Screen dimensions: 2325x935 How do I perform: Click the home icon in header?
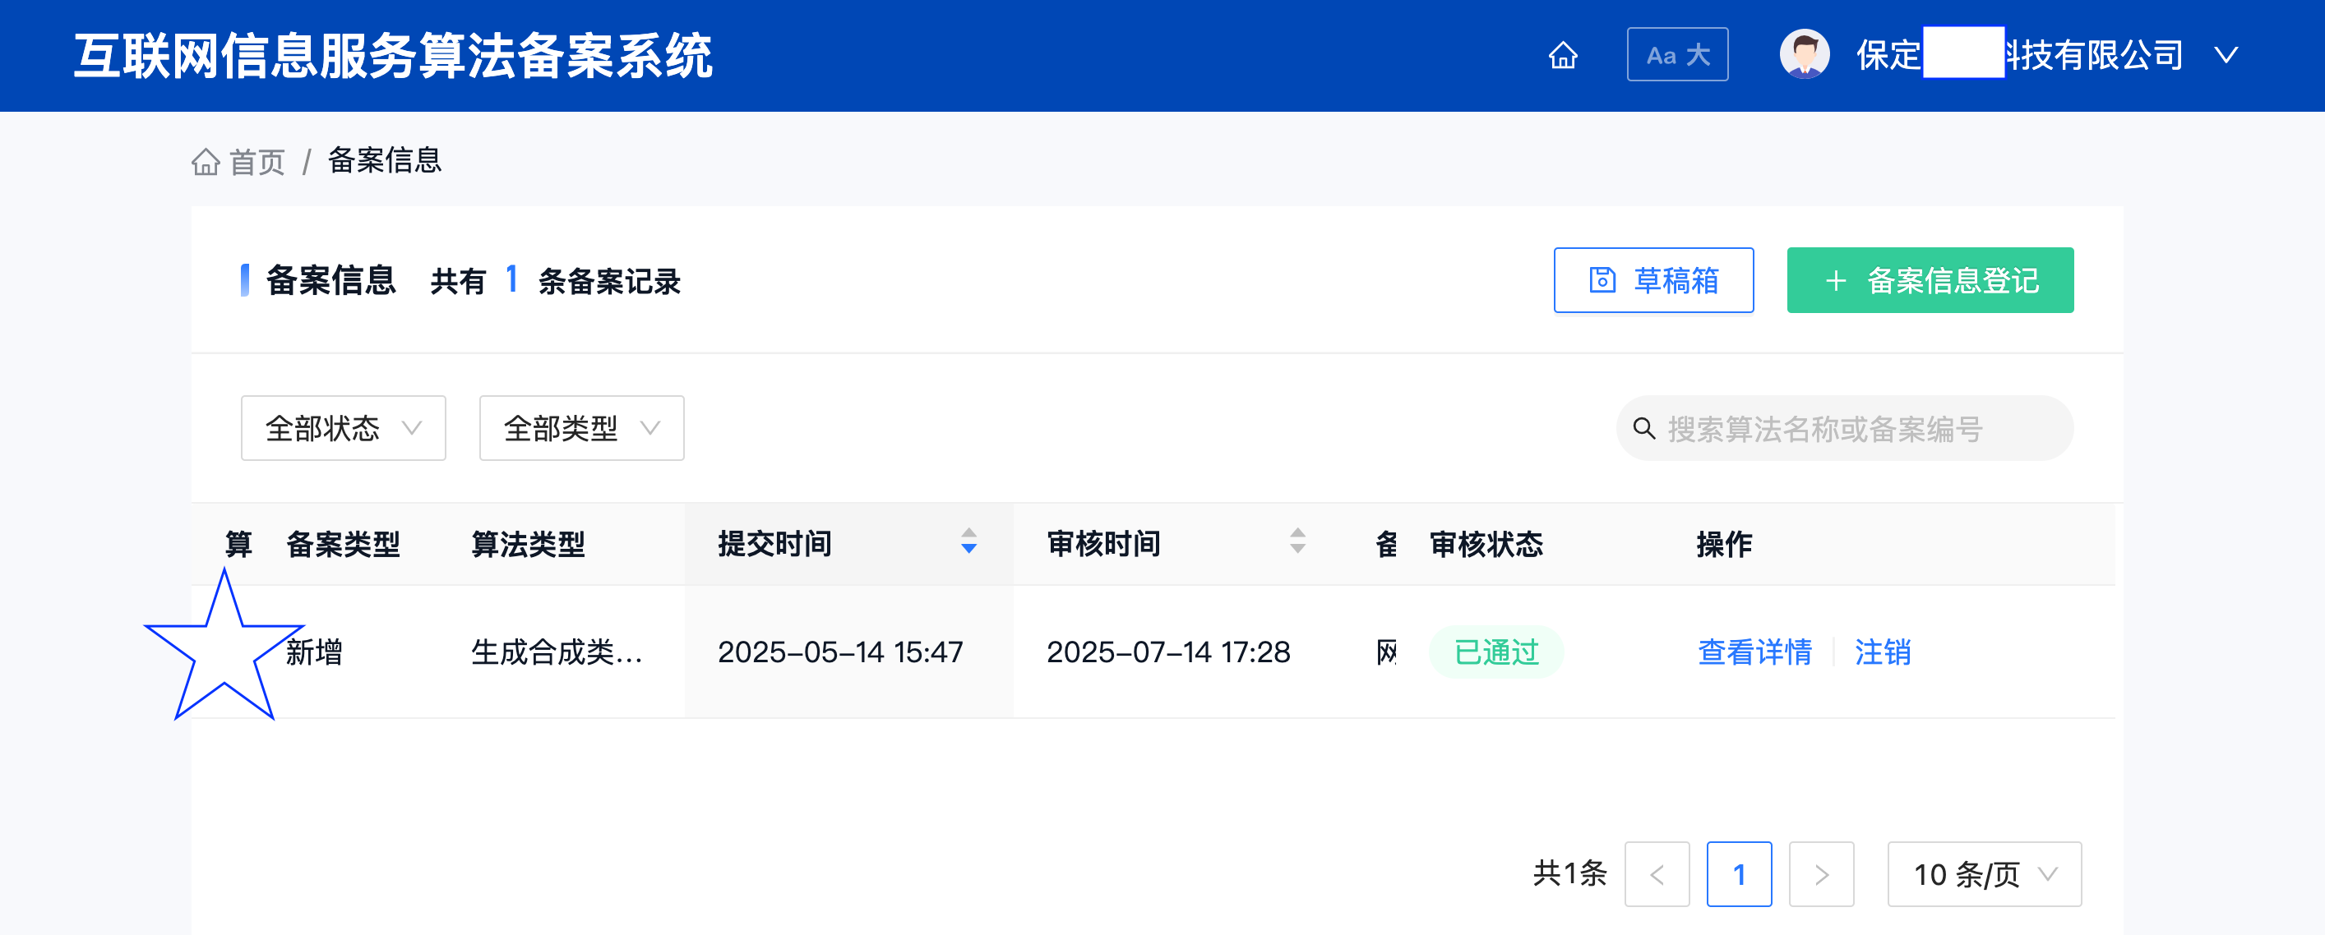1562,55
